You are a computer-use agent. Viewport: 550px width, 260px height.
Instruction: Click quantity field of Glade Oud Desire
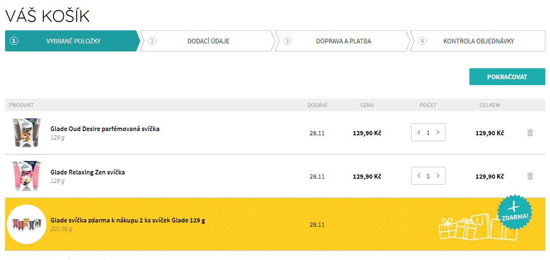(x=428, y=132)
